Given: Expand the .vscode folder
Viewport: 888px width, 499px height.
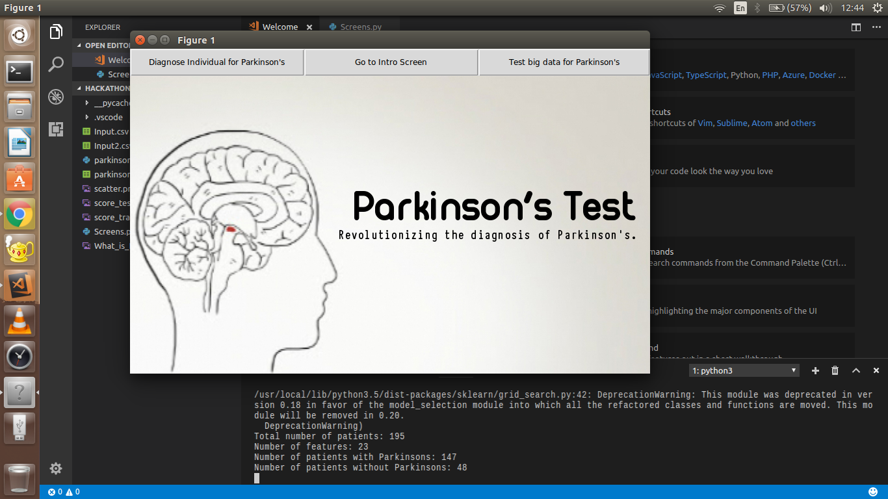Looking at the screenshot, I should coord(107,117).
